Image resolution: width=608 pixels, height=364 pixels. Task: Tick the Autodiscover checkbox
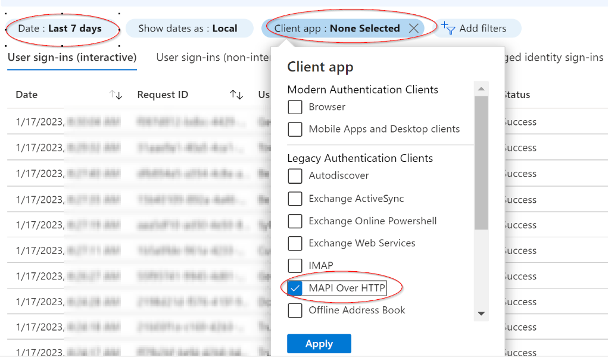[295, 176]
